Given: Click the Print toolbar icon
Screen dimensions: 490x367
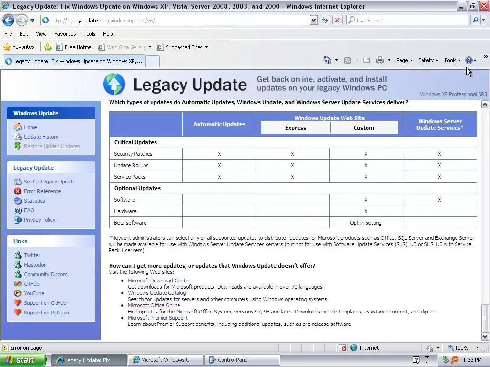Looking at the screenshot, I should point(379,60).
